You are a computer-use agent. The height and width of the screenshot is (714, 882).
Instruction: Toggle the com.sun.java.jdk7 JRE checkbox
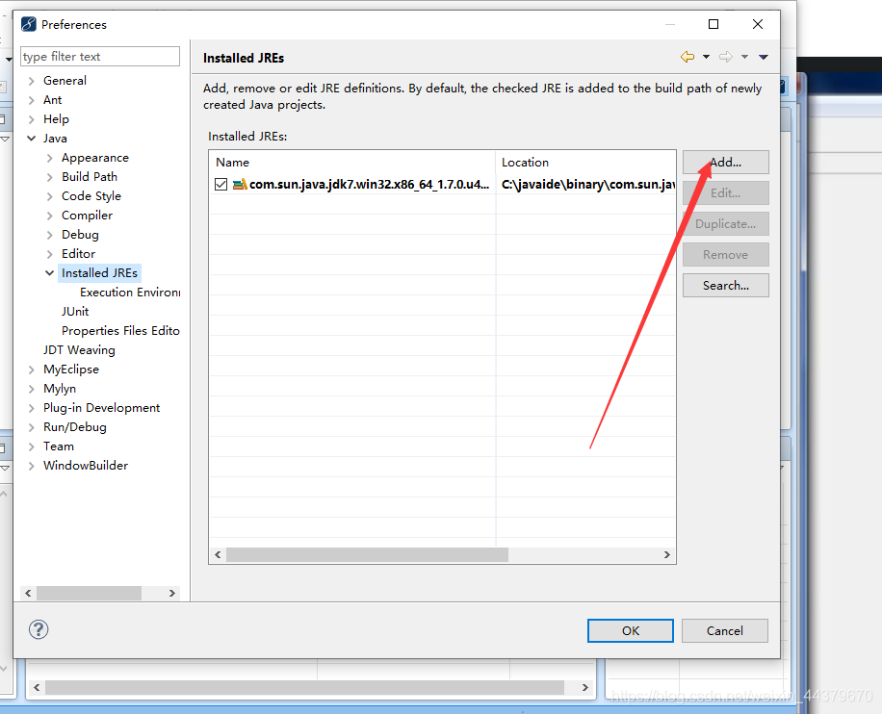[x=221, y=184]
